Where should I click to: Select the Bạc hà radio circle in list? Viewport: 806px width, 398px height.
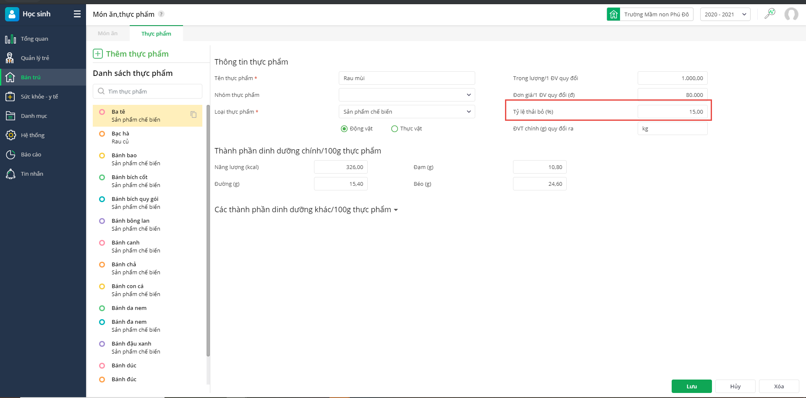(102, 134)
